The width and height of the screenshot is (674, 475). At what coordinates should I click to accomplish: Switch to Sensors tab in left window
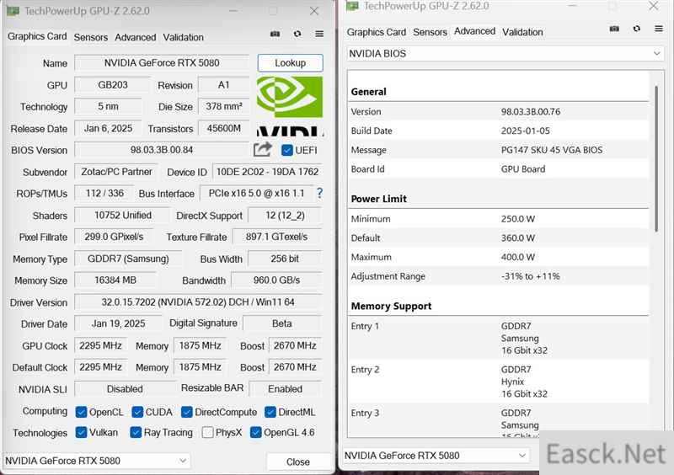click(x=91, y=37)
